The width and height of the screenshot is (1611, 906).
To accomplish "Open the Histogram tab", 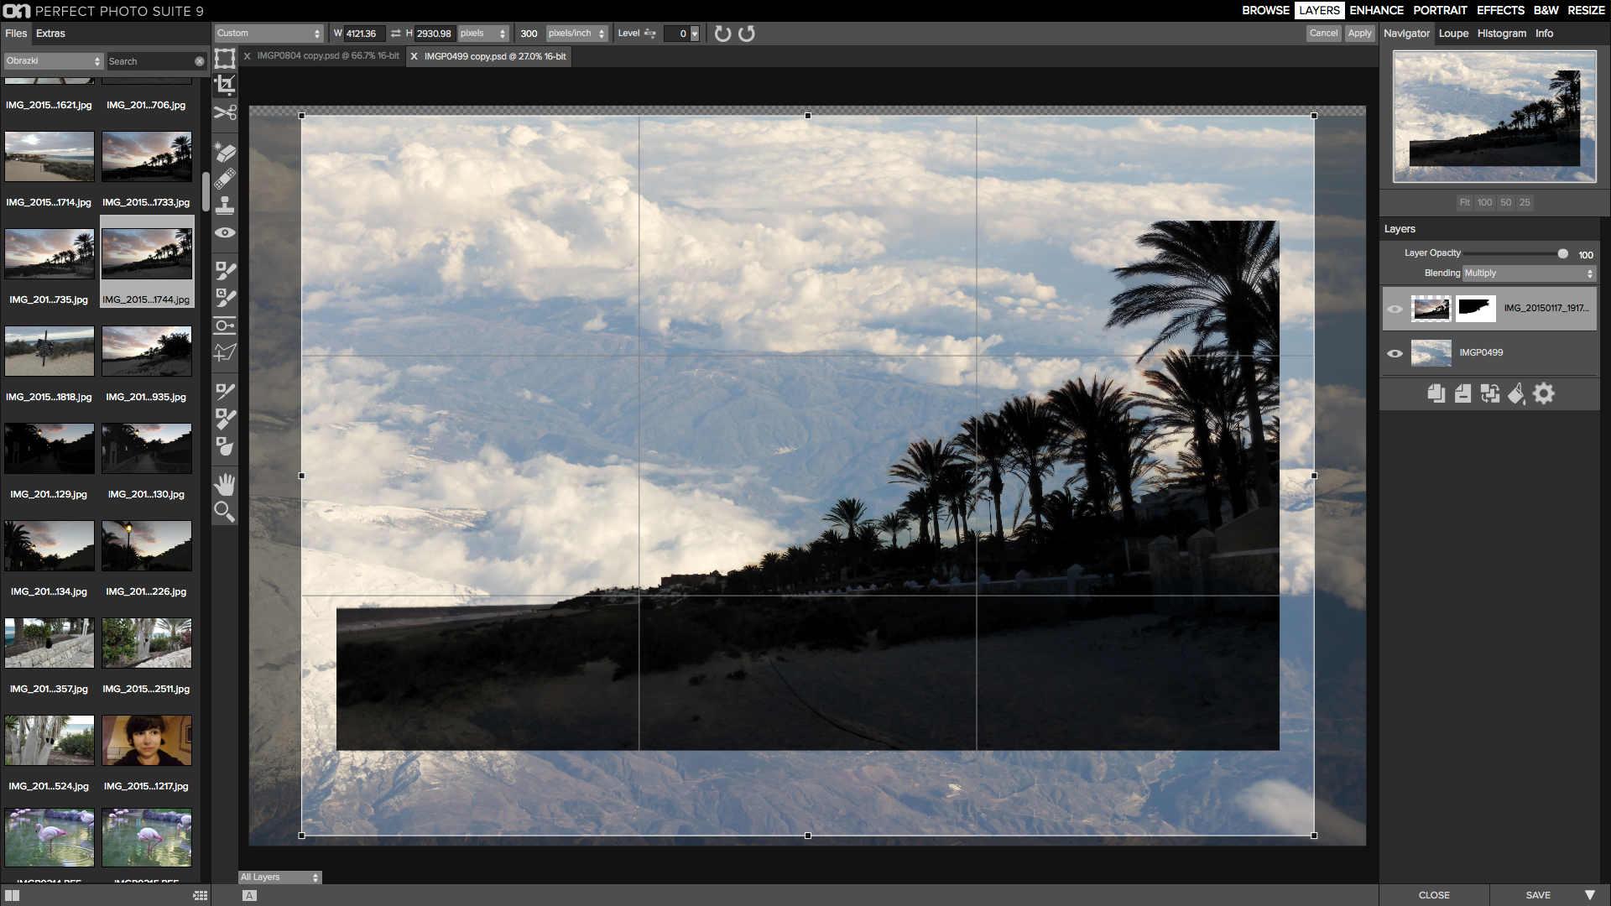I will click(x=1502, y=34).
